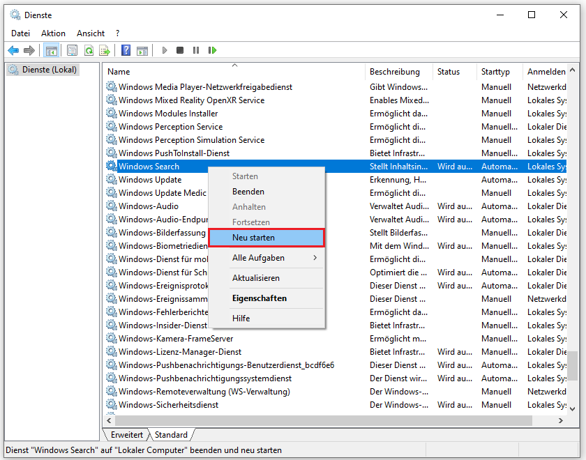
Task: Refresh the service list with the toolbar icon
Action: (x=89, y=49)
